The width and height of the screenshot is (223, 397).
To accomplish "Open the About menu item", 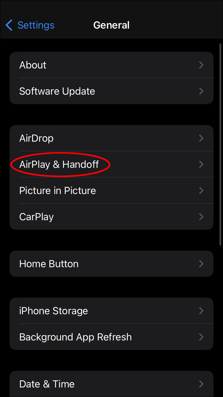I will click(111, 65).
